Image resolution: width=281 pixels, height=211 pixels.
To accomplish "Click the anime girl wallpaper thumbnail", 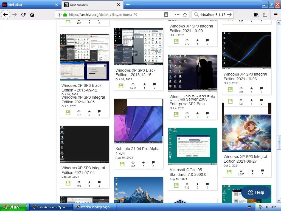I will [247, 133].
